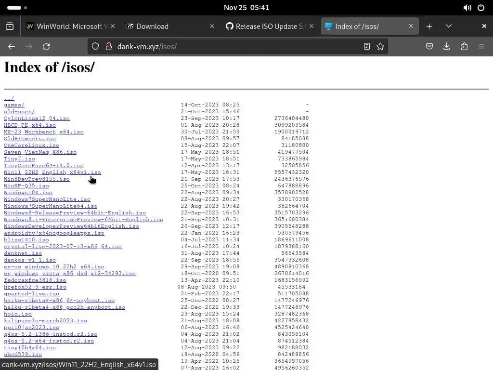Open the games/ folder
Viewport: 493px width, 370px height.
coord(14,105)
